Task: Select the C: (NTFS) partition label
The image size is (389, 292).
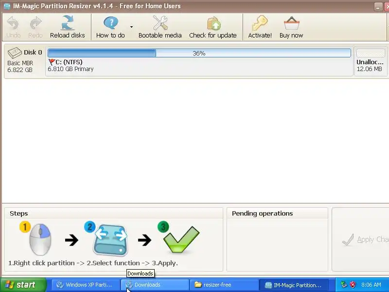Action: click(x=69, y=62)
